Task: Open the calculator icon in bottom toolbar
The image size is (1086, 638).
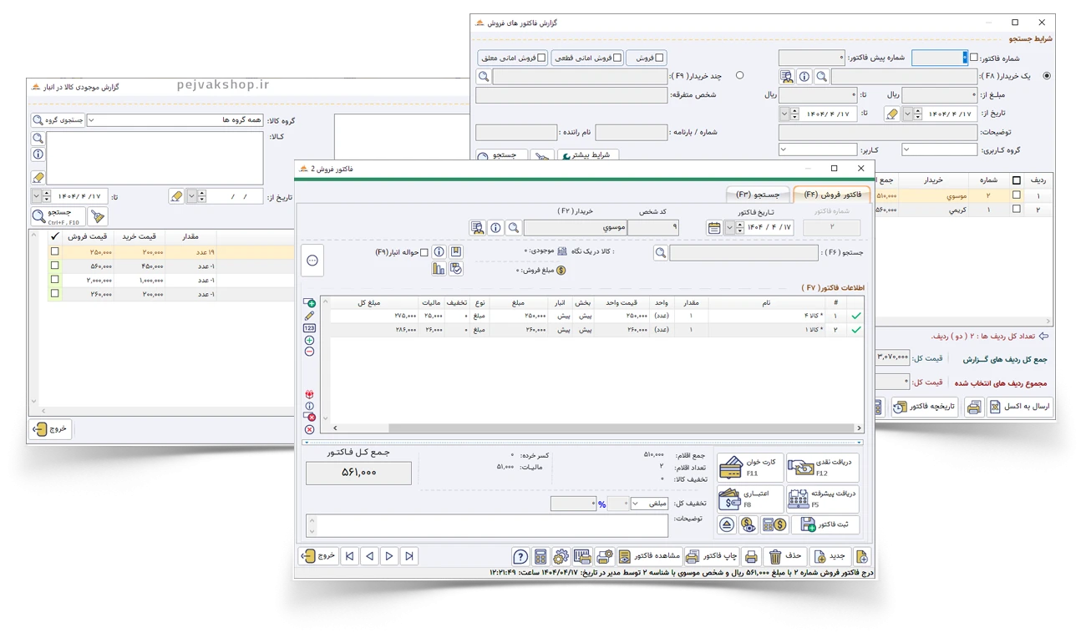Action: [x=540, y=556]
